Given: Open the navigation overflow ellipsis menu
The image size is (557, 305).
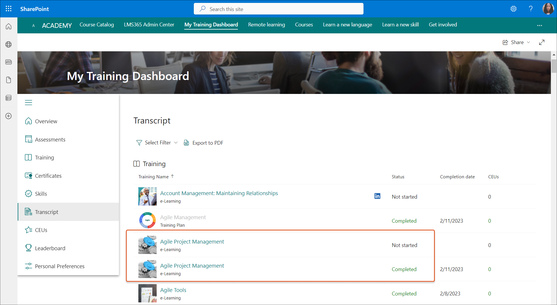Looking at the screenshot, I should click(539, 26).
